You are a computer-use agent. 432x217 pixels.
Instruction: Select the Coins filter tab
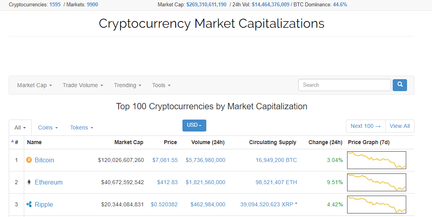pyautogui.click(x=48, y=128)
